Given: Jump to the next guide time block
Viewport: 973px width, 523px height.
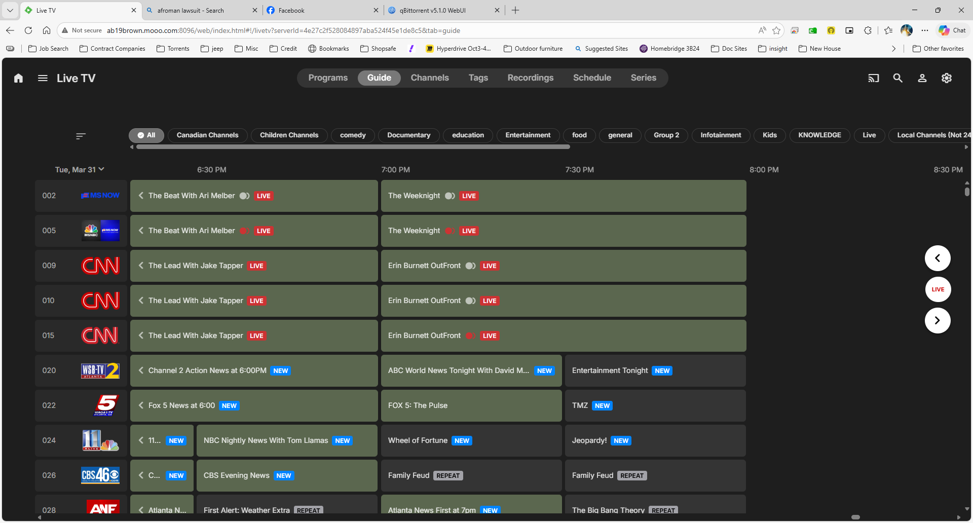Looking at the screenshot, I should [x=937, y=320].
